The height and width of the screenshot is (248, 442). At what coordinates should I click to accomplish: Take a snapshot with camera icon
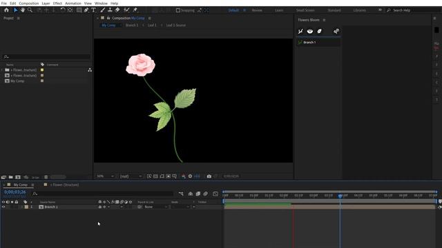coord(209,176)
